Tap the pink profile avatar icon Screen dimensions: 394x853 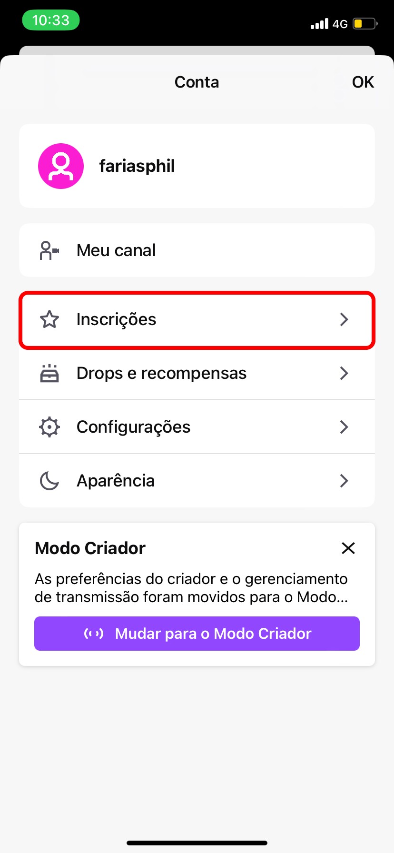click(x=61, y=166)
